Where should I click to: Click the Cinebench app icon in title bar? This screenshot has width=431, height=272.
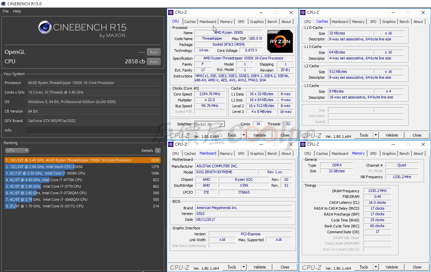pos(4,4)
